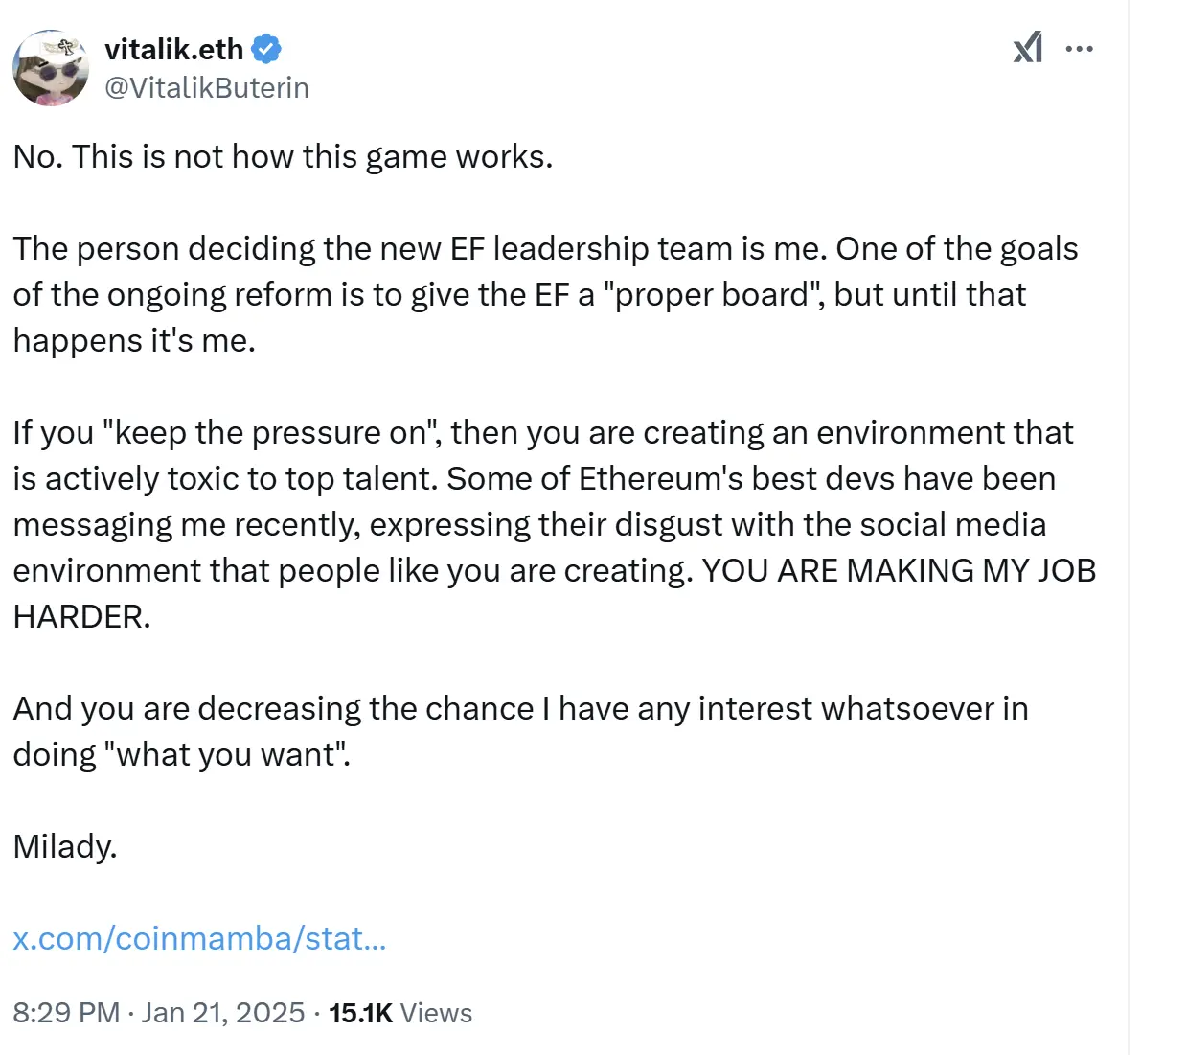Click Vitalik's circular profile avatar
Viewport: 1187px width, 1055px height.
pos(52,68)
